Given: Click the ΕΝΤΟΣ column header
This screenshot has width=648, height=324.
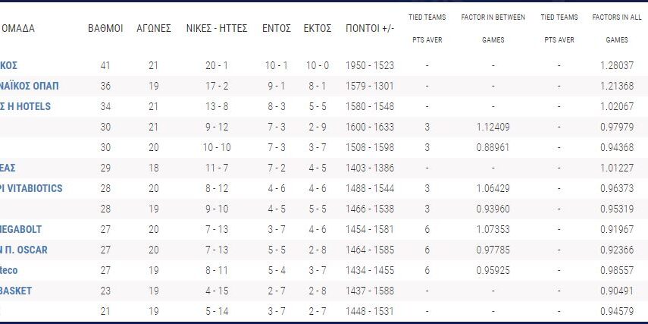Looking at the screenshot, I should point(277,29).
